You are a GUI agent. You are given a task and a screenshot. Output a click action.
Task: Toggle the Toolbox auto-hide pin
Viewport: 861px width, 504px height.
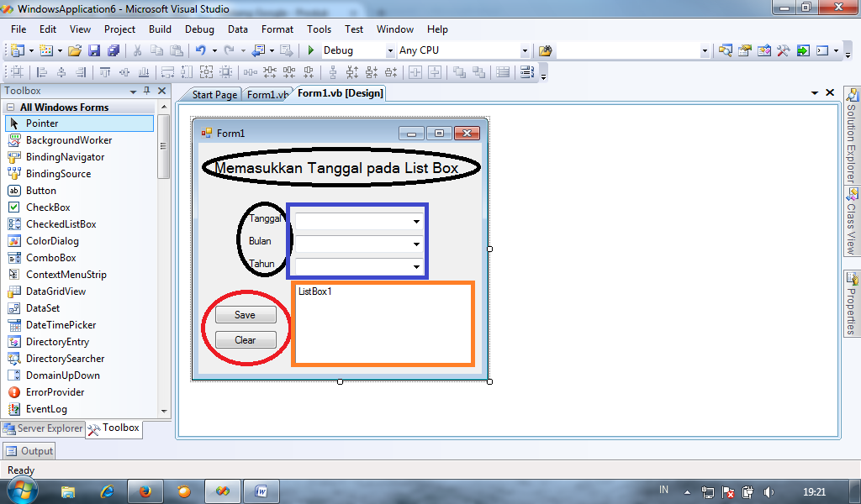146,91
